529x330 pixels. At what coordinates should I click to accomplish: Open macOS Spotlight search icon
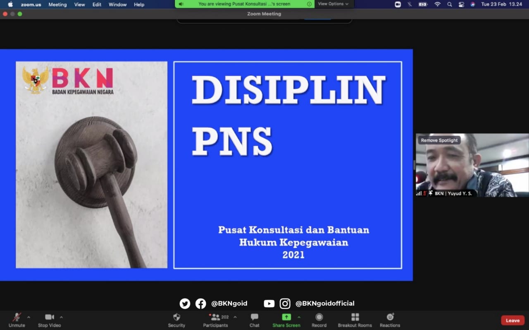point(449,5)
